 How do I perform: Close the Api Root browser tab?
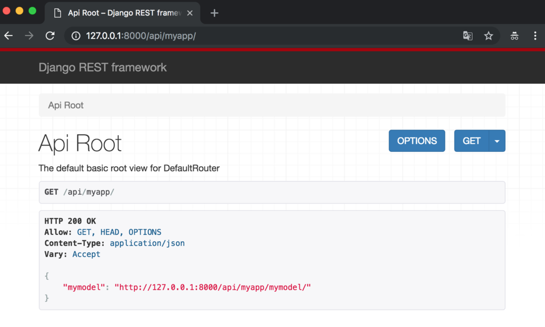point(190,13)
